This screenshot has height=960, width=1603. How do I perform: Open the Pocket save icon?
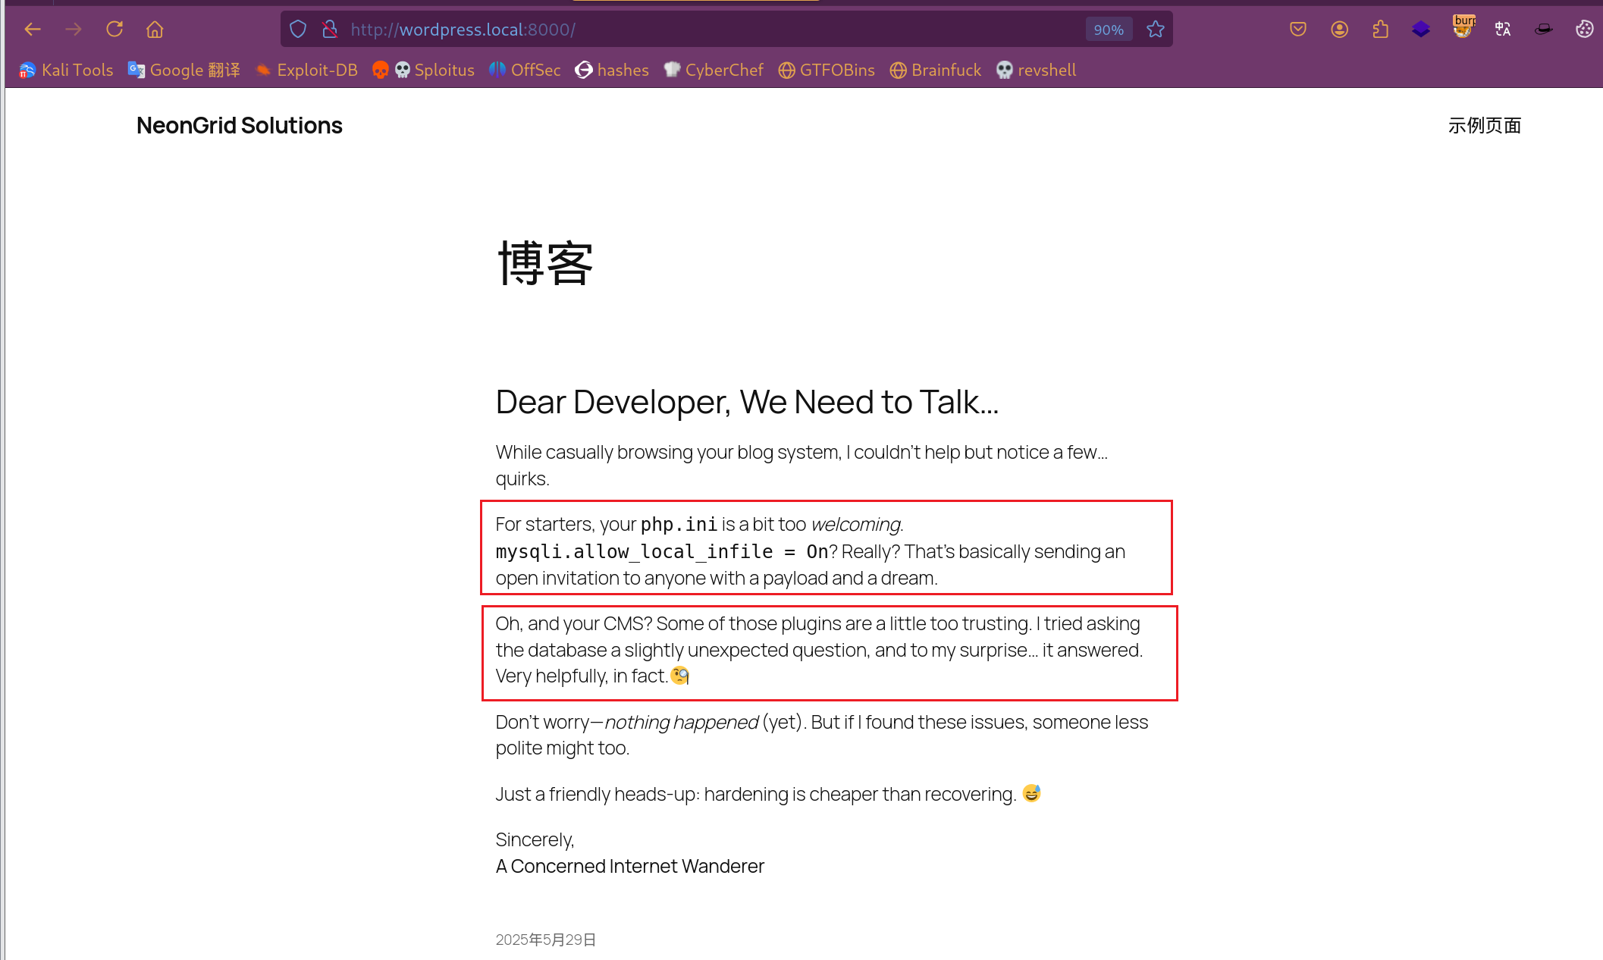coord(1298,30)
